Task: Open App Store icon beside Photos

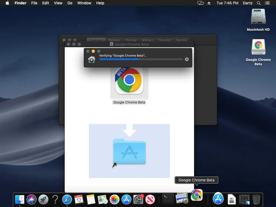Action: [126, 200]
